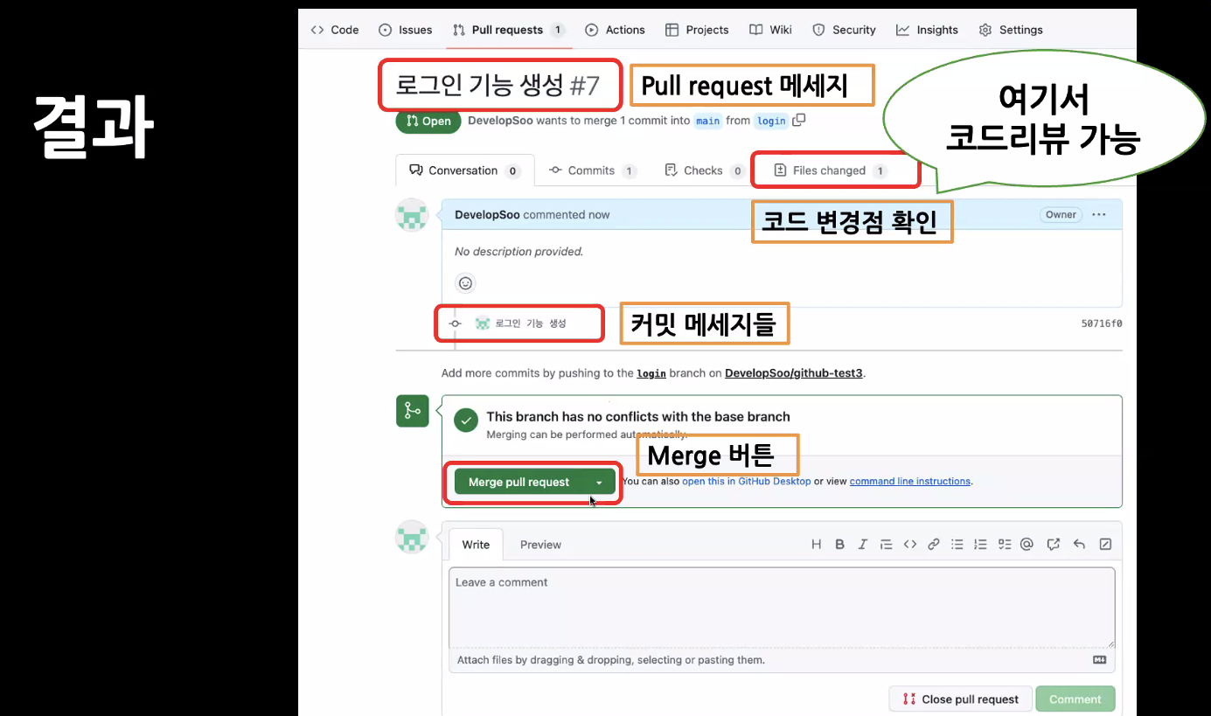
Task: Add an emoji reaction via smiley icon
Action: point(465,283)
